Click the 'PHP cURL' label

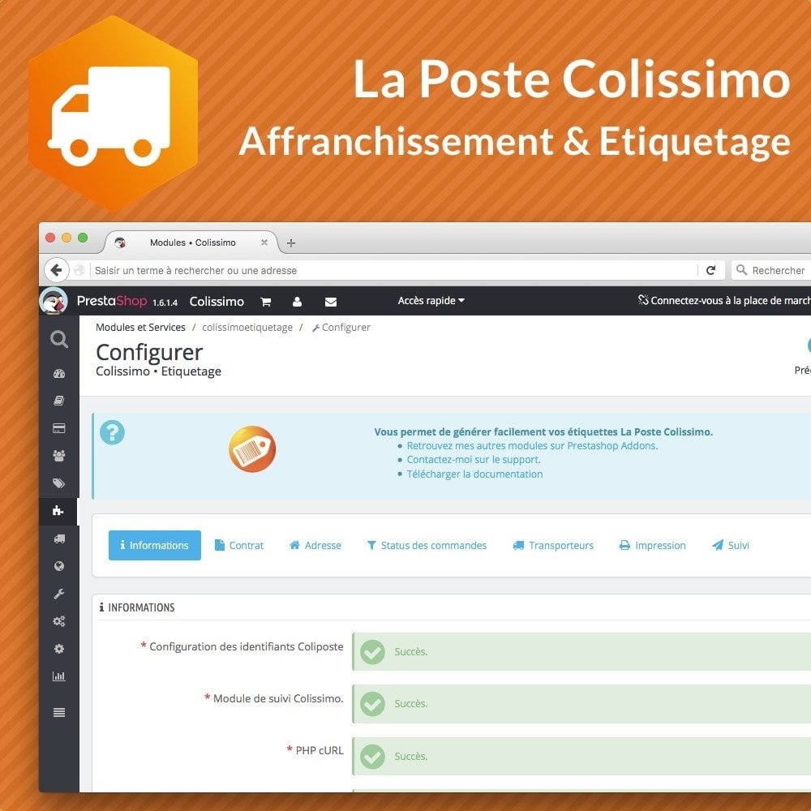point(320,750)
